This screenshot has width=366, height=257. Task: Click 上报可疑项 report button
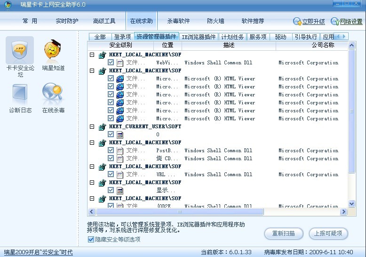[328, 234]
